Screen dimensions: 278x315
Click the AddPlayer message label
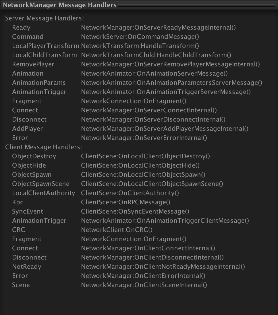27,129
